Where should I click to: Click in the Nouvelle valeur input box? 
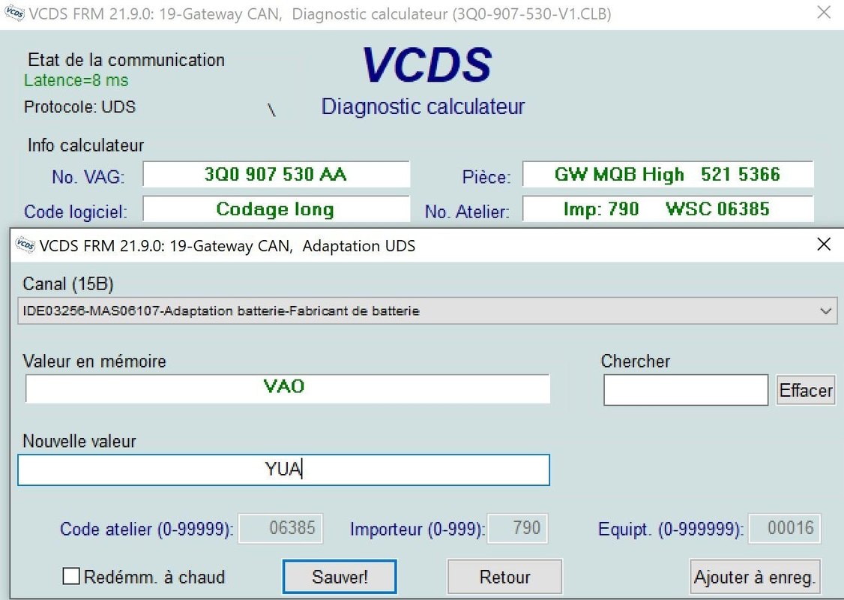point(283,470)
